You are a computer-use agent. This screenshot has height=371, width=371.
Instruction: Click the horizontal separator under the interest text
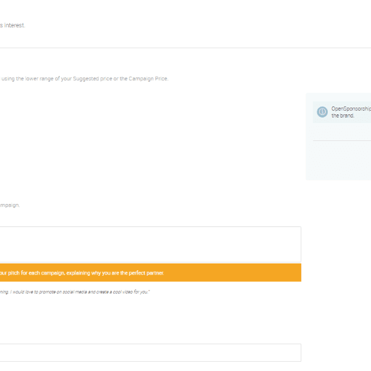coord(185,48)
